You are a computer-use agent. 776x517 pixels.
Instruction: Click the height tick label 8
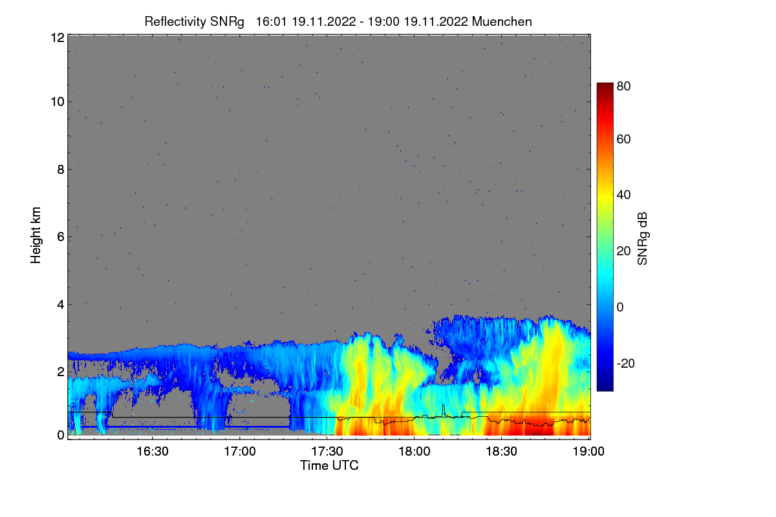click(x=61, y=169)
